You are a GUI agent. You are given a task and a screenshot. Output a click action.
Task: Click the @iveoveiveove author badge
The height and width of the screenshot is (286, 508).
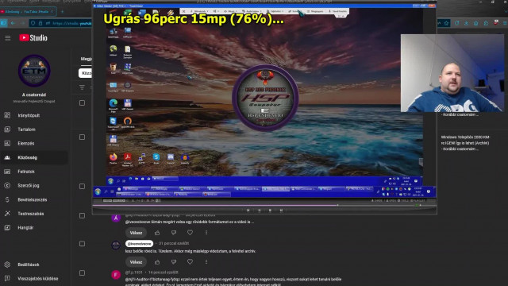pos(139,244)
